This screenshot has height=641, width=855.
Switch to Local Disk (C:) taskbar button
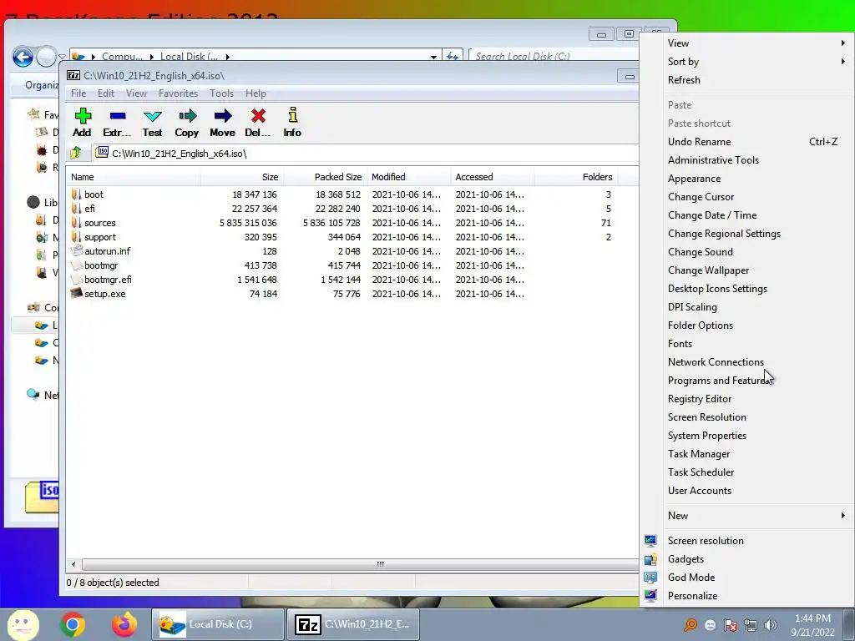click(x=218, y=624)
